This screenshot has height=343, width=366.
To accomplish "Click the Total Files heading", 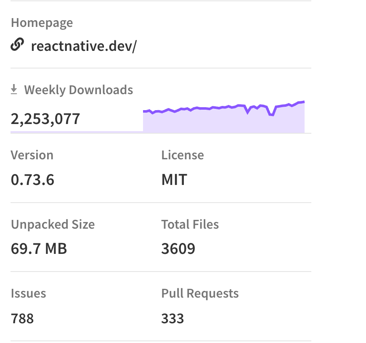I will [x=190, y=224].
